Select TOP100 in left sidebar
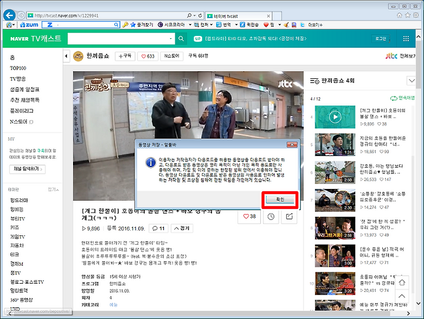 point(18,68)
